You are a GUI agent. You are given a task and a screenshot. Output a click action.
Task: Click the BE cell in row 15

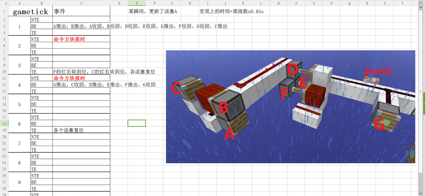pyautogui.click(x=41, y=104)
